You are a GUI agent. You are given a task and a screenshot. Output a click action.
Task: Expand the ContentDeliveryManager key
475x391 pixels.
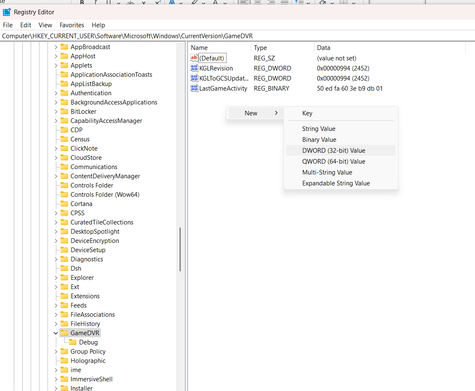point(56,176)
